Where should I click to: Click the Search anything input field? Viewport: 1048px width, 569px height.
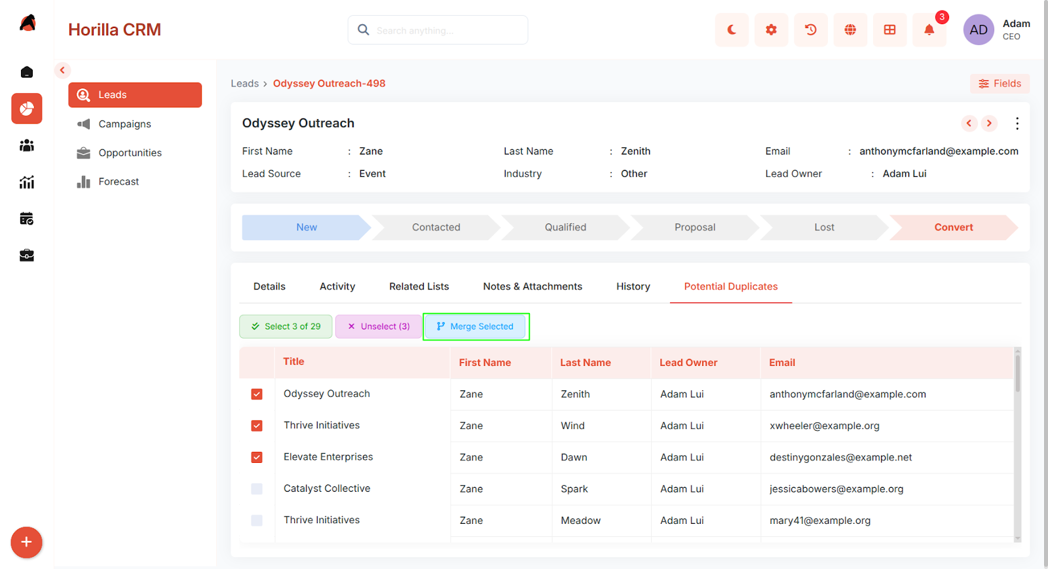(x=438, y=30)
